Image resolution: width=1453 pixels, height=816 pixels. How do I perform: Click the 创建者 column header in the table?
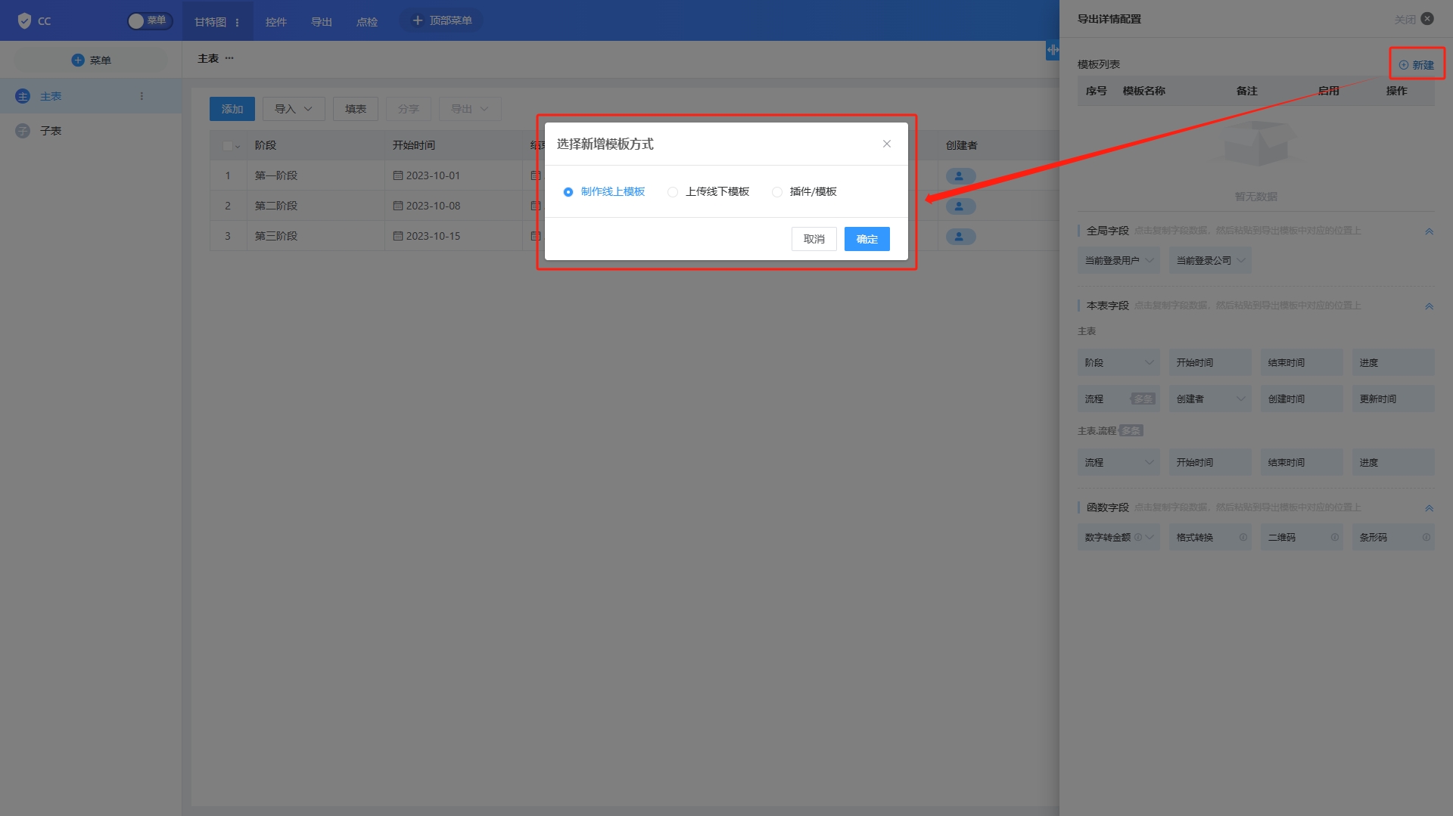click(961, 145)
